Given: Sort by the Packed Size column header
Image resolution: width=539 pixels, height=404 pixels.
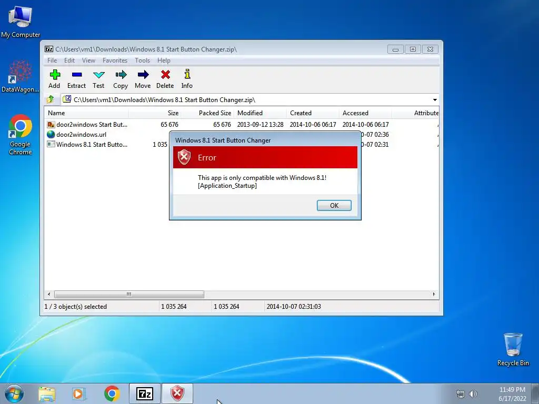Looking at the screenshot, I should click(207, 113).
